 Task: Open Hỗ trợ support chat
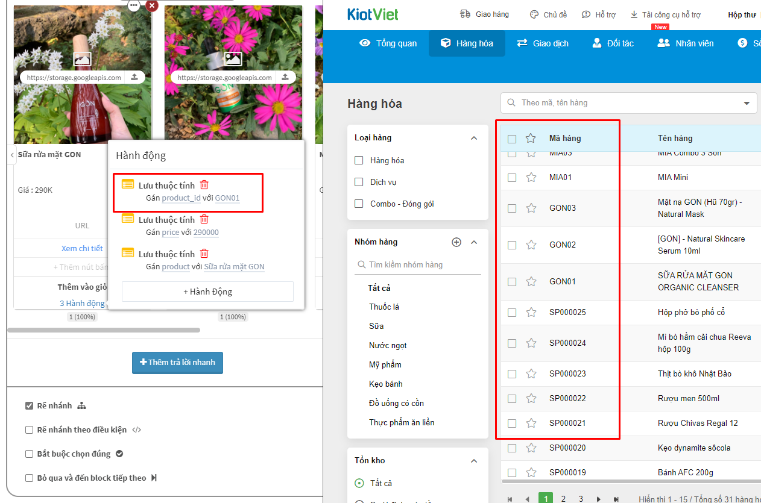pos(586,14)
